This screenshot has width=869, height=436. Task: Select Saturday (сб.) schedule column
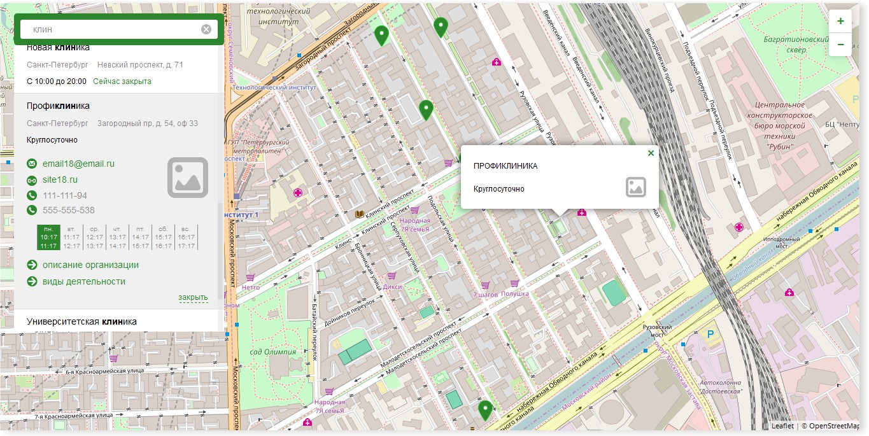[163, 237]
